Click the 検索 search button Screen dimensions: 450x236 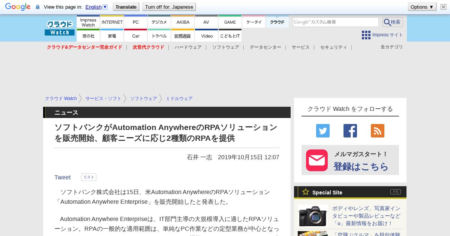coord(393,22)
